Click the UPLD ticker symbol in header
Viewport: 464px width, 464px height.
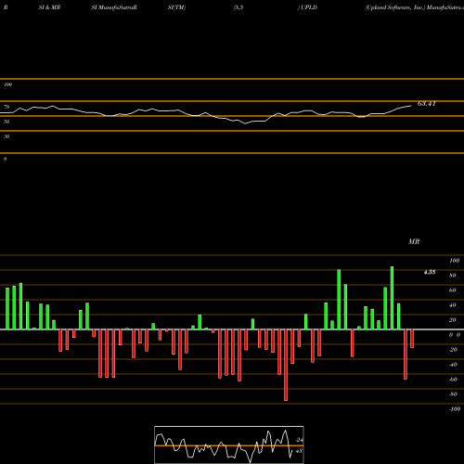(309, 7)
